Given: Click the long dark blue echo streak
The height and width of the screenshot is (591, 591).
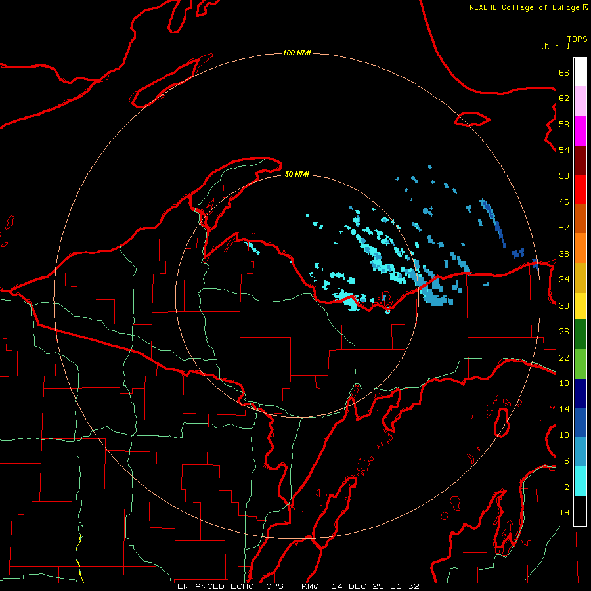Looking at the screenshot, I should coord(492,223).
